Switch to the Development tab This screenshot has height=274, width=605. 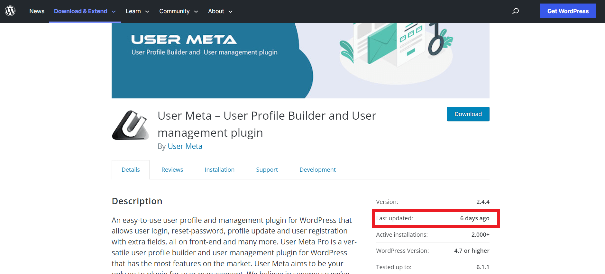pos(318,169)
